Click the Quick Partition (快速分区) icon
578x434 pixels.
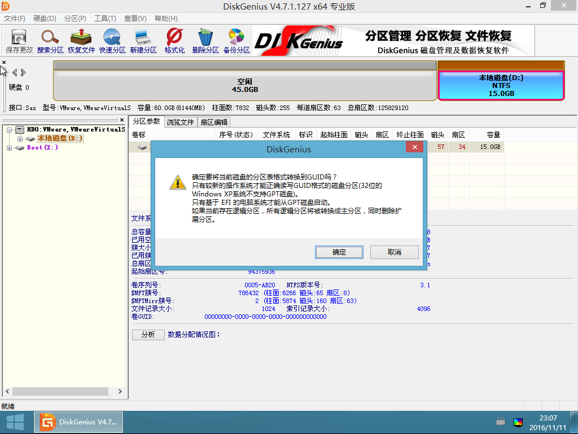coord(112,41)
